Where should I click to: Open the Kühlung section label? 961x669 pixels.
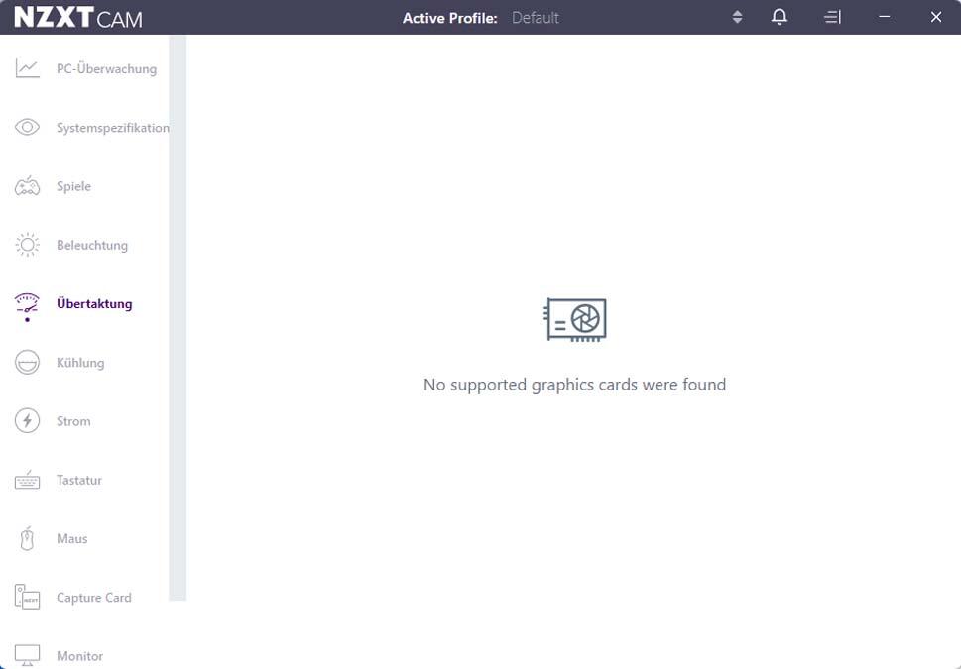(80, 363)
